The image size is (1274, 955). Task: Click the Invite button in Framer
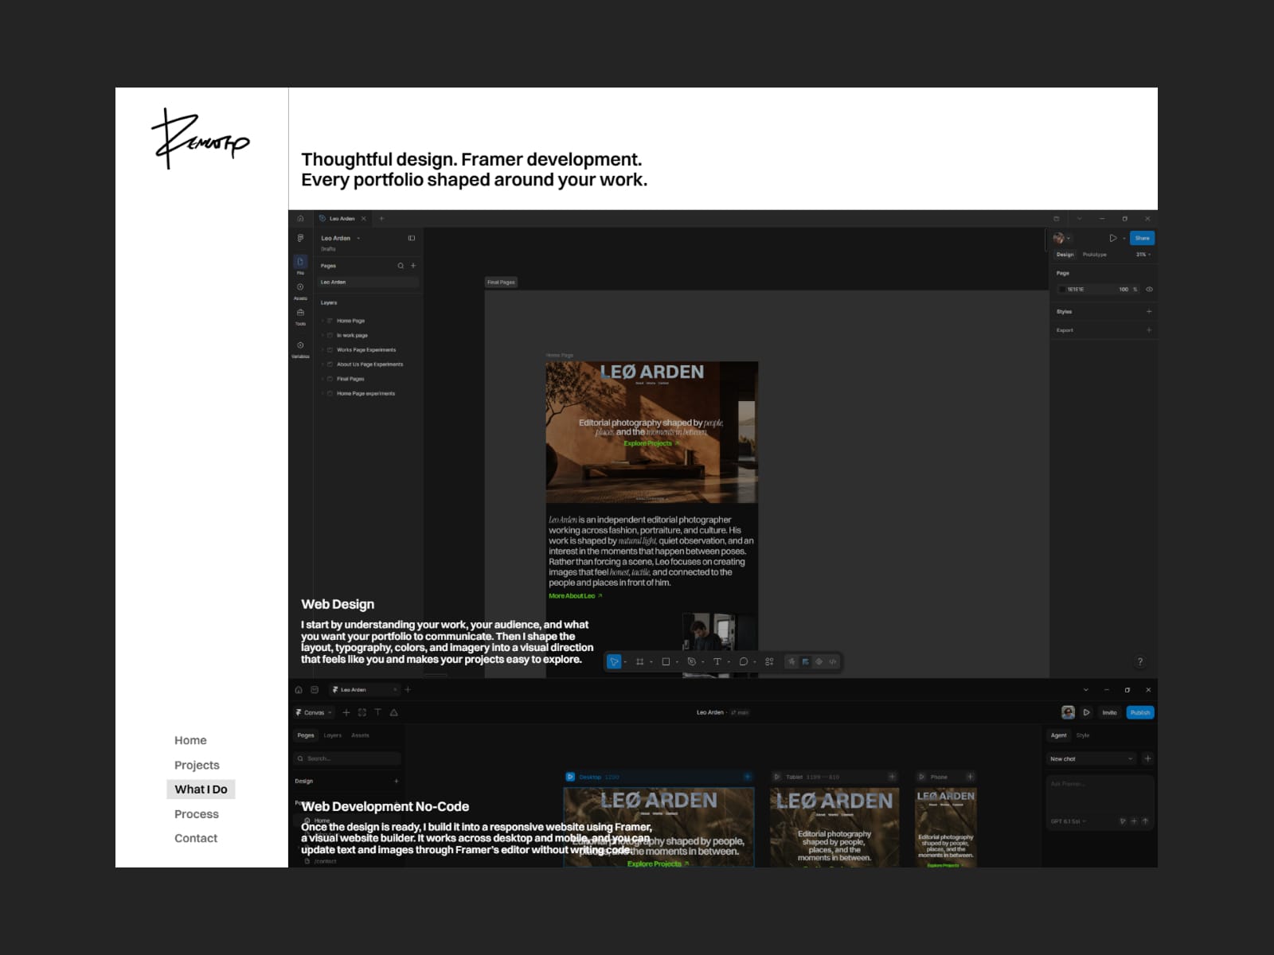[1109, 712]
